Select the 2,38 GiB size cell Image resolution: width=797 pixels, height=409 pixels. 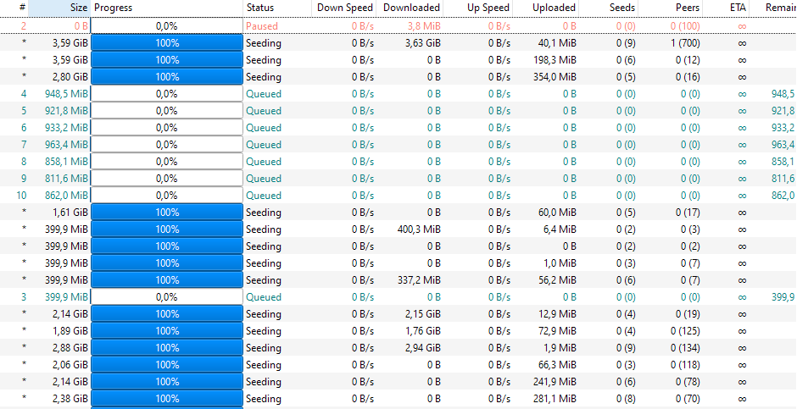click(x=70, y=398)
